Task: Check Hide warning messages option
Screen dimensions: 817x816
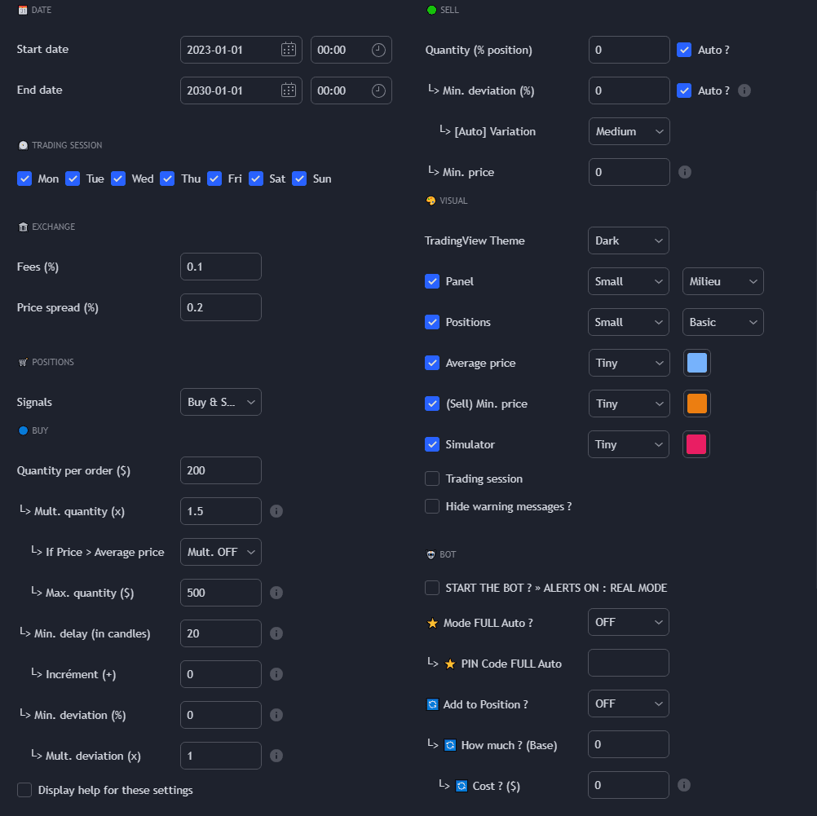Action: tap(432, 506)
